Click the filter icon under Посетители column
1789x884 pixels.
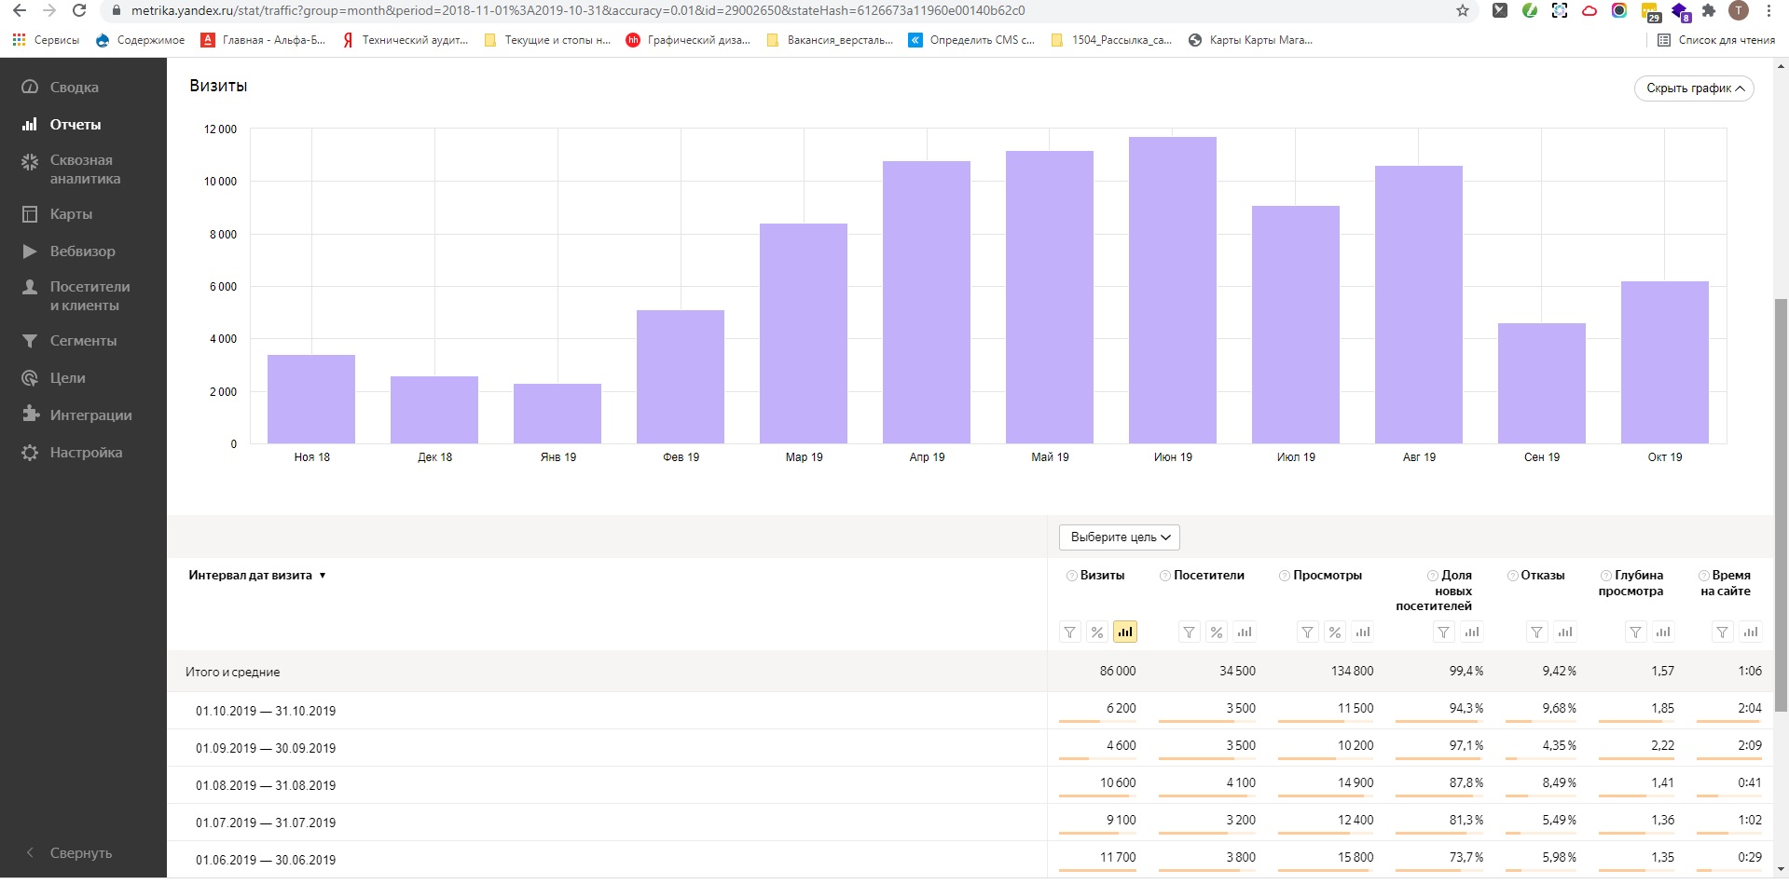tap(1189, 632)
